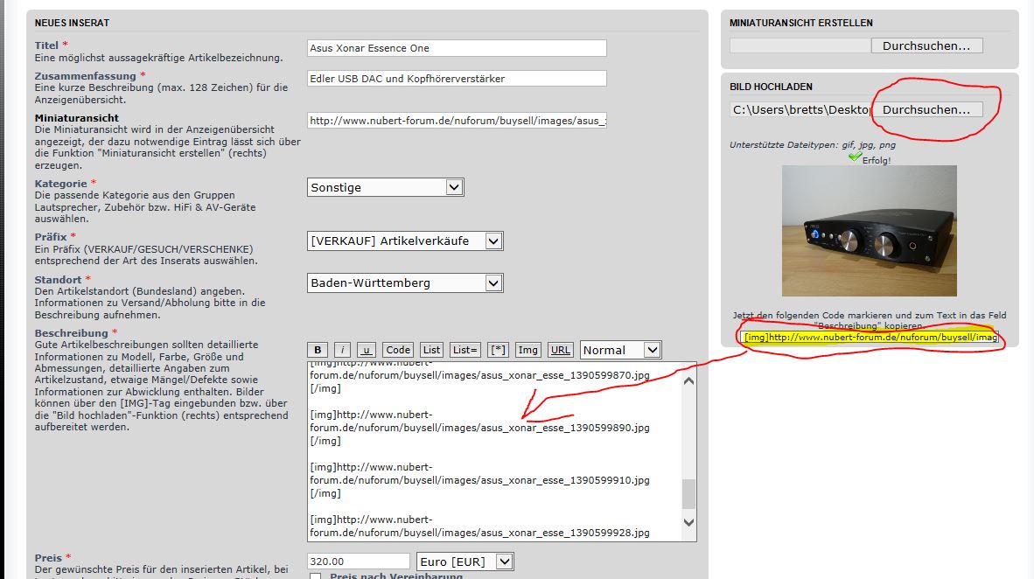
Task: Click the description text area scrollbar down arrow
Action: tap(688, 522)
